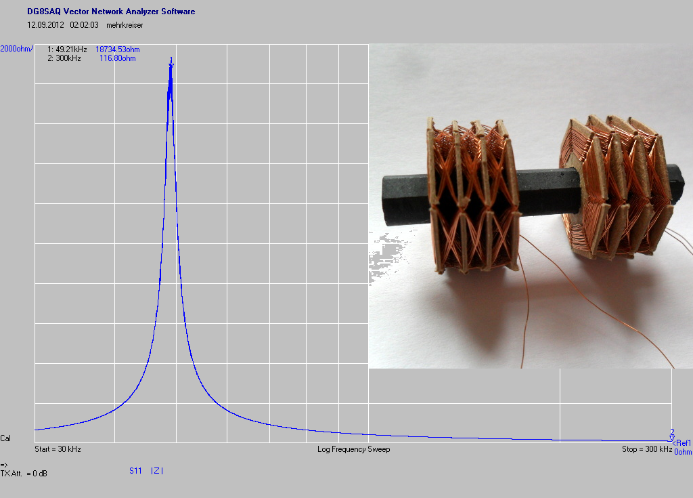
Task: Click the S11 trace label
Action: (135, 471)
